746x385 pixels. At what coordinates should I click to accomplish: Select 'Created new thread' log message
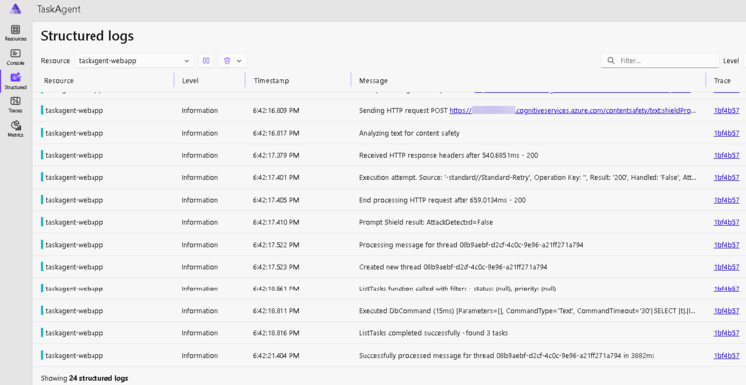[453, 267]
